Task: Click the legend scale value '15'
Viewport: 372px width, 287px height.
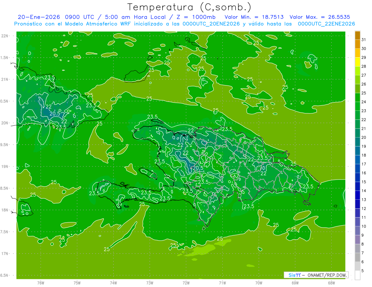Action: point(364,182)
